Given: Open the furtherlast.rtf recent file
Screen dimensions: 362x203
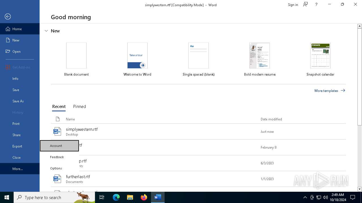Looking at the screenshot, I should point(198,179).
